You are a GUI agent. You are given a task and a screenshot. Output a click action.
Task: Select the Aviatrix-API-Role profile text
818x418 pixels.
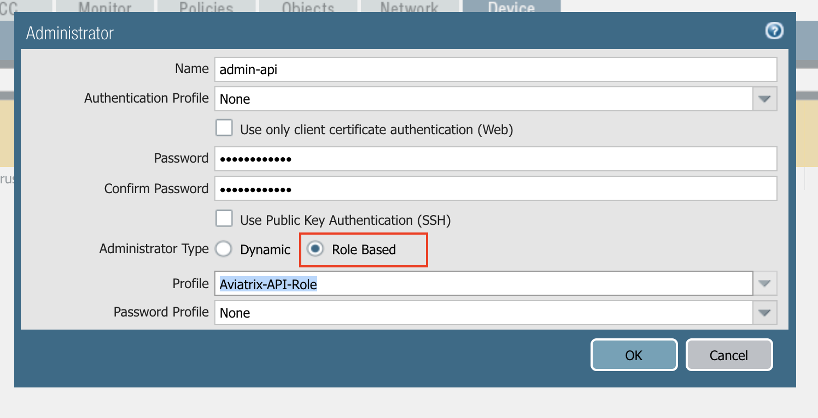click(266, 283)
